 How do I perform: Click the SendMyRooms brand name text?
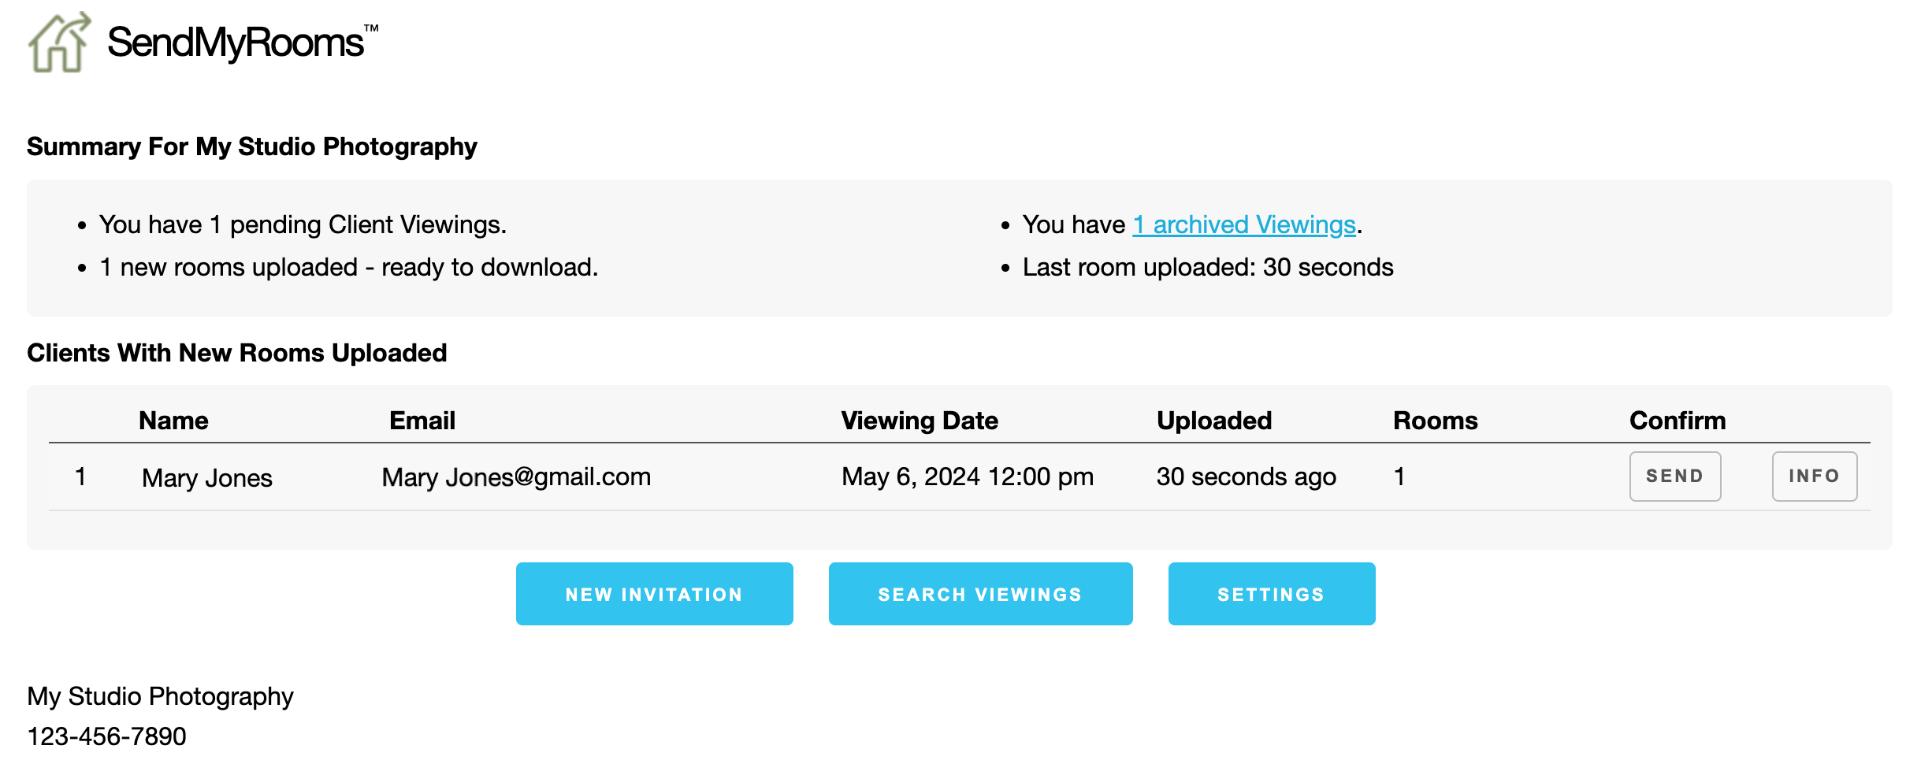pos(236,43)
